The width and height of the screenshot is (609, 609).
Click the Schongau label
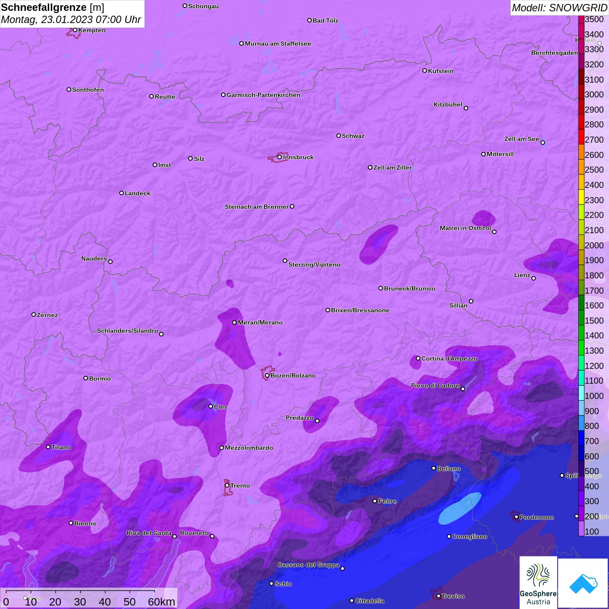tap(204, 6)
